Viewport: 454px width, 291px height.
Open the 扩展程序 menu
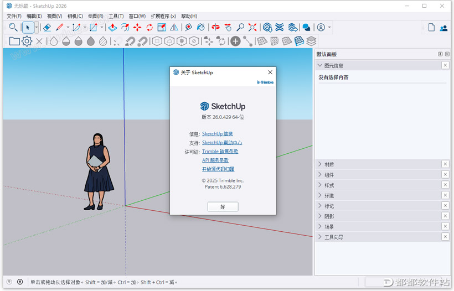point(163,16)
